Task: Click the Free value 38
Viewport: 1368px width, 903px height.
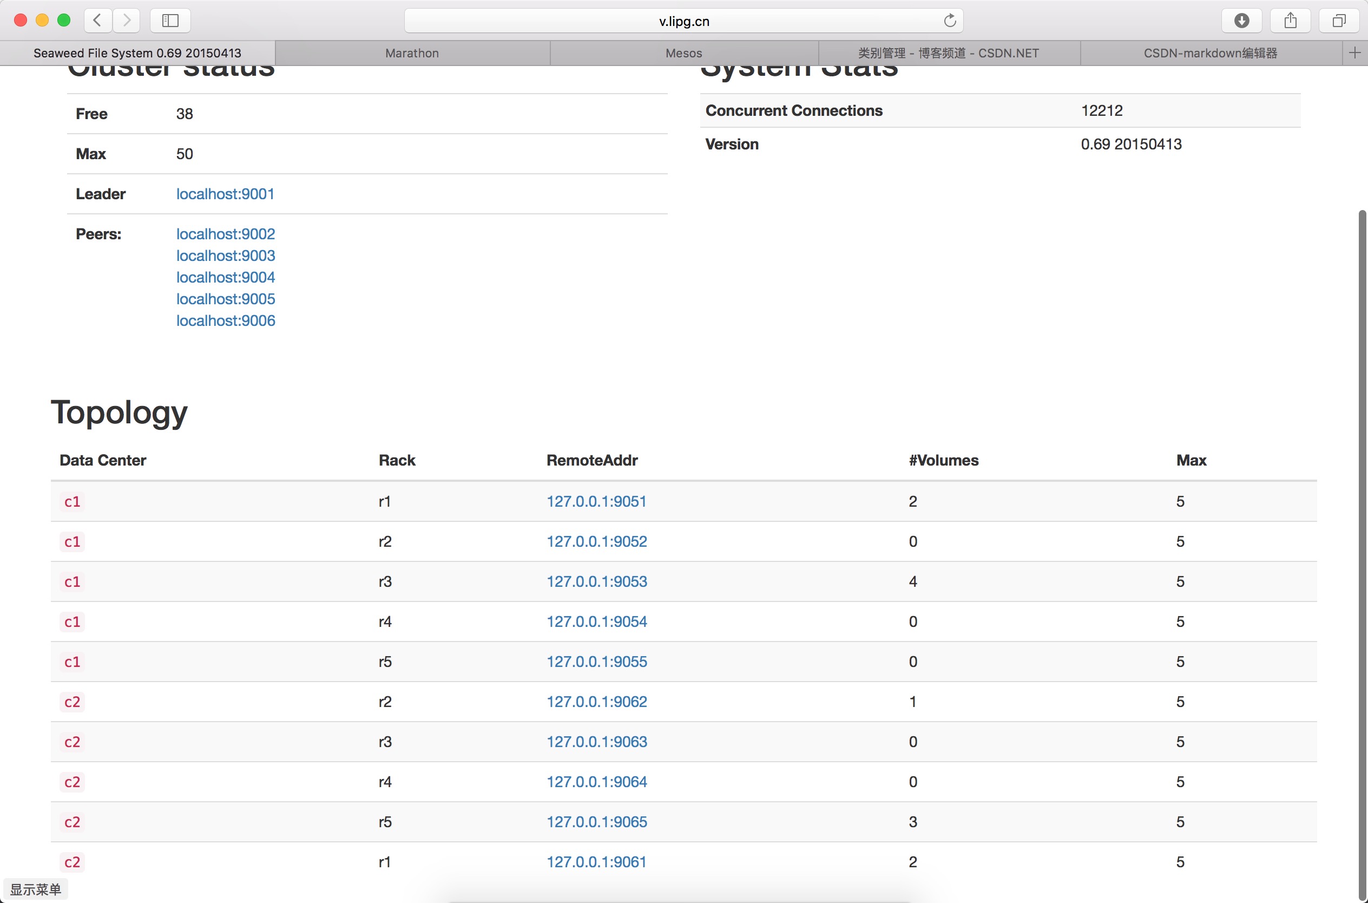Action: (x=185, y=114)
